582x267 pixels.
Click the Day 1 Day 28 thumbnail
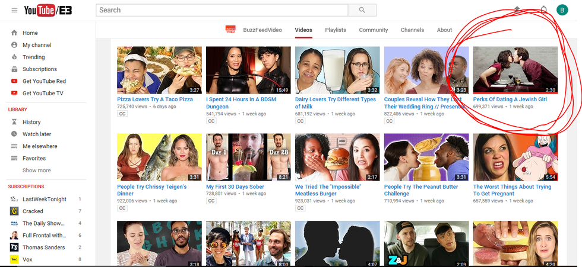click(x=248, y=157)
